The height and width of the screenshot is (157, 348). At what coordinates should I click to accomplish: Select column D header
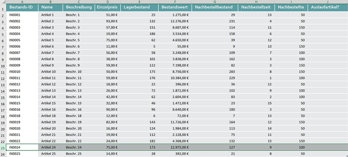coord(107,2)
